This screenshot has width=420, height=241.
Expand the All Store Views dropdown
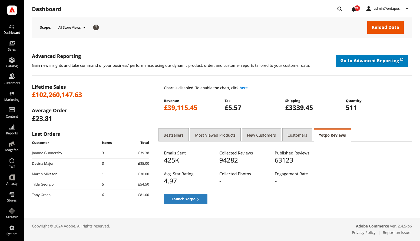[72, 27]
